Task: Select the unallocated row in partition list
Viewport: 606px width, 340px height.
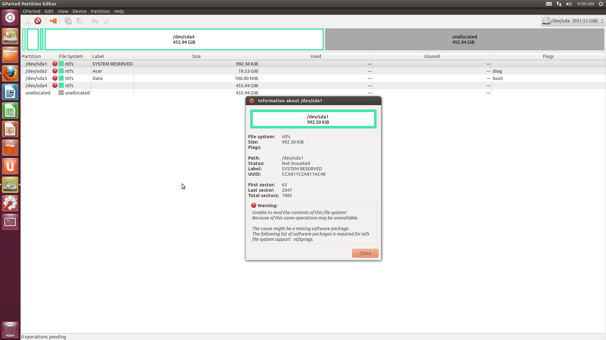Action: coord(313,93)
